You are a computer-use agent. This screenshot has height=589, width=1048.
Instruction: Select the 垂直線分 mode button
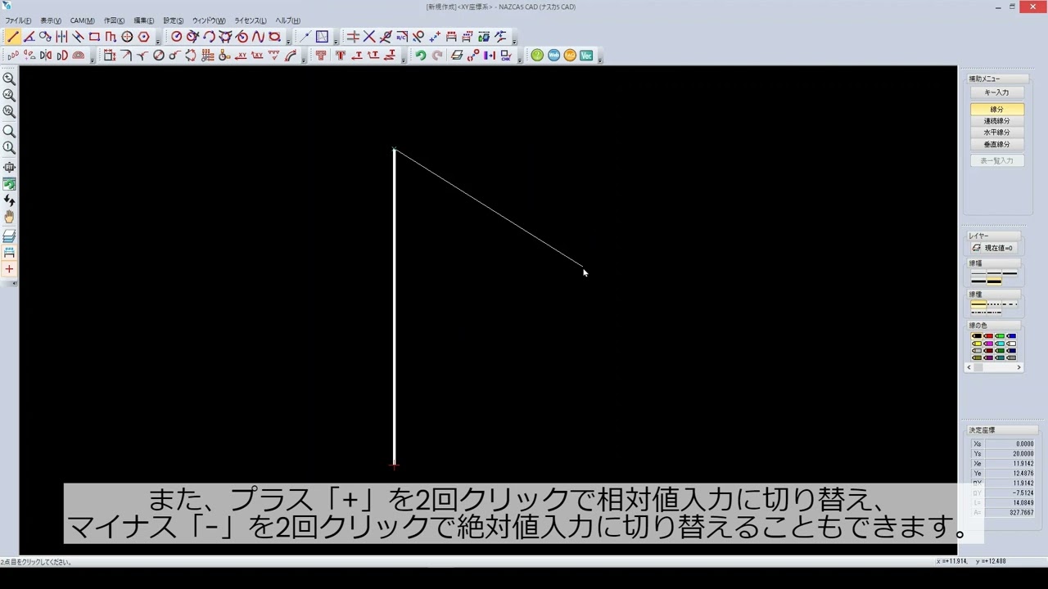[996, 145]
